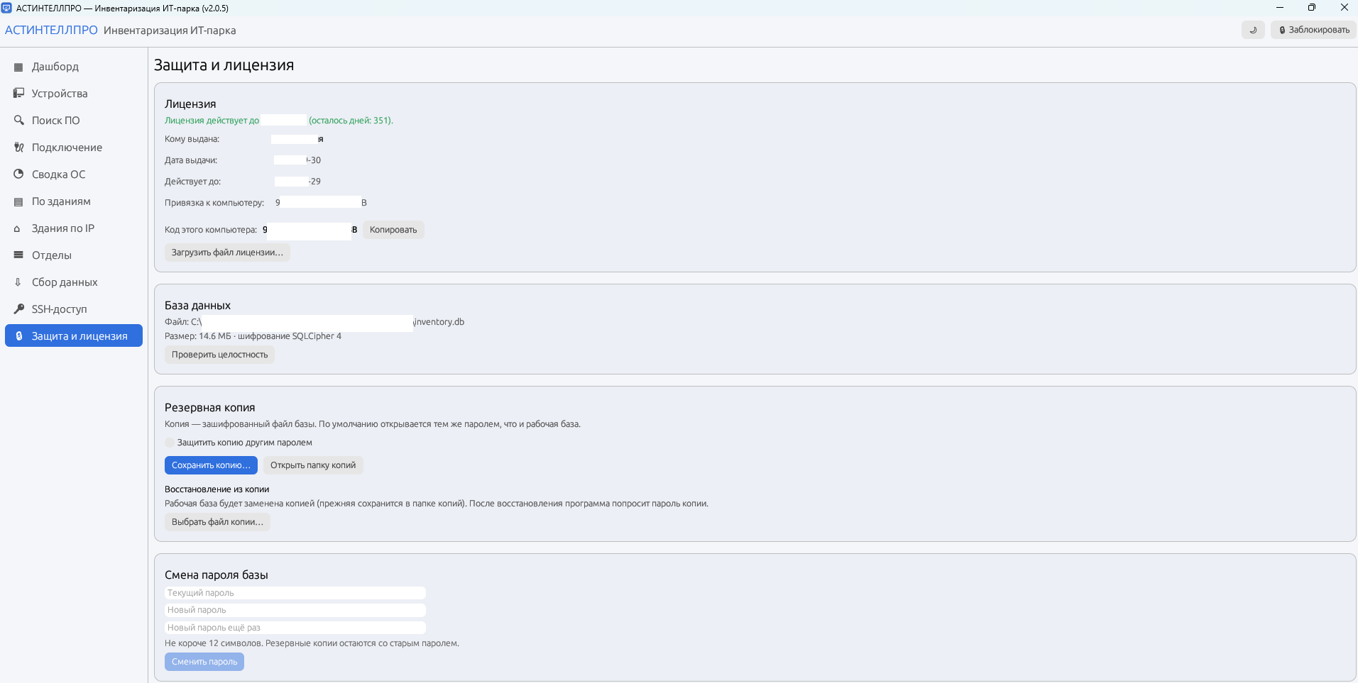Minimize the АСТИНТЕЛЛПРО window
Screen dimensions: 1358x683
coord(1280,8)
